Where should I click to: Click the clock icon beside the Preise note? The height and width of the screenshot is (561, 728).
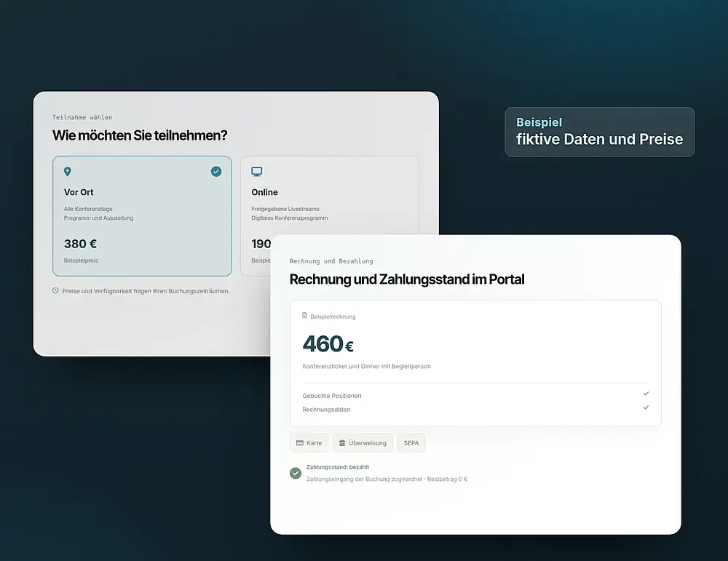(x=55, y=290)
